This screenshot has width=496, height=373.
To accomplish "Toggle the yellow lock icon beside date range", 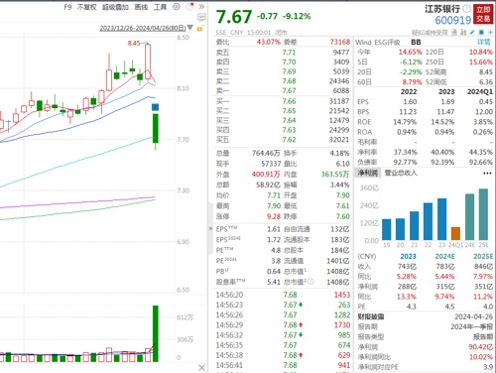I will tap(199, 29).
